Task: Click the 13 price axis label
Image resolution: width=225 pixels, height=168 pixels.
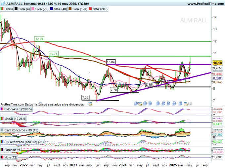Action: (215, 29)
